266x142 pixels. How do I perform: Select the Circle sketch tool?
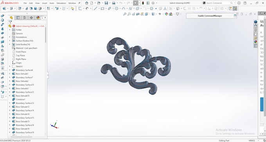(x=117, y=9)
